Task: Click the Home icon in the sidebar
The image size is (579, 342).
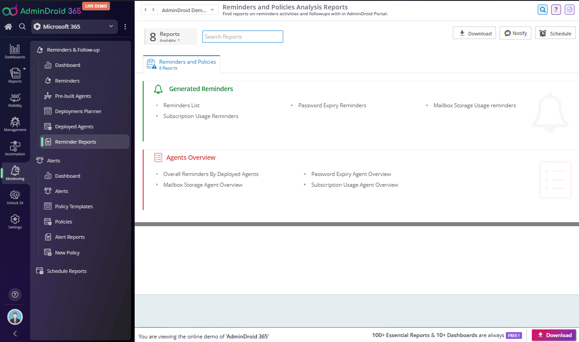Action: pos(8,26)
